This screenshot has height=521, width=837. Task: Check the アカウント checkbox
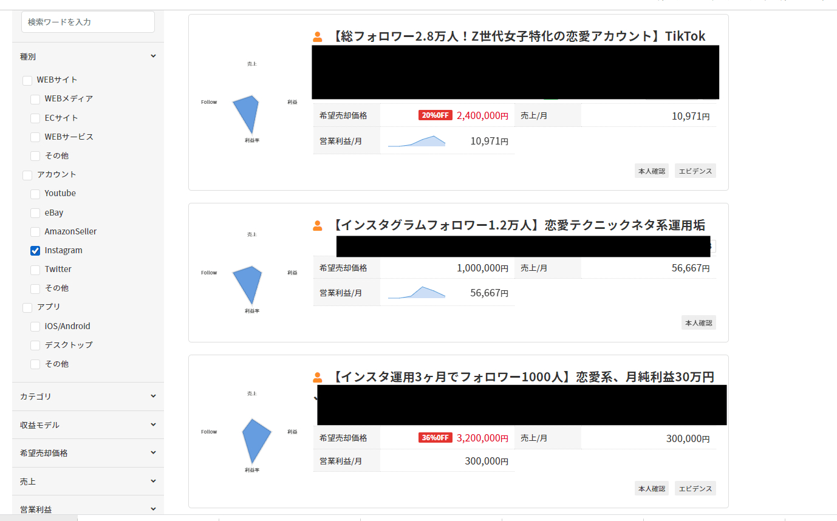pos(27,175)
